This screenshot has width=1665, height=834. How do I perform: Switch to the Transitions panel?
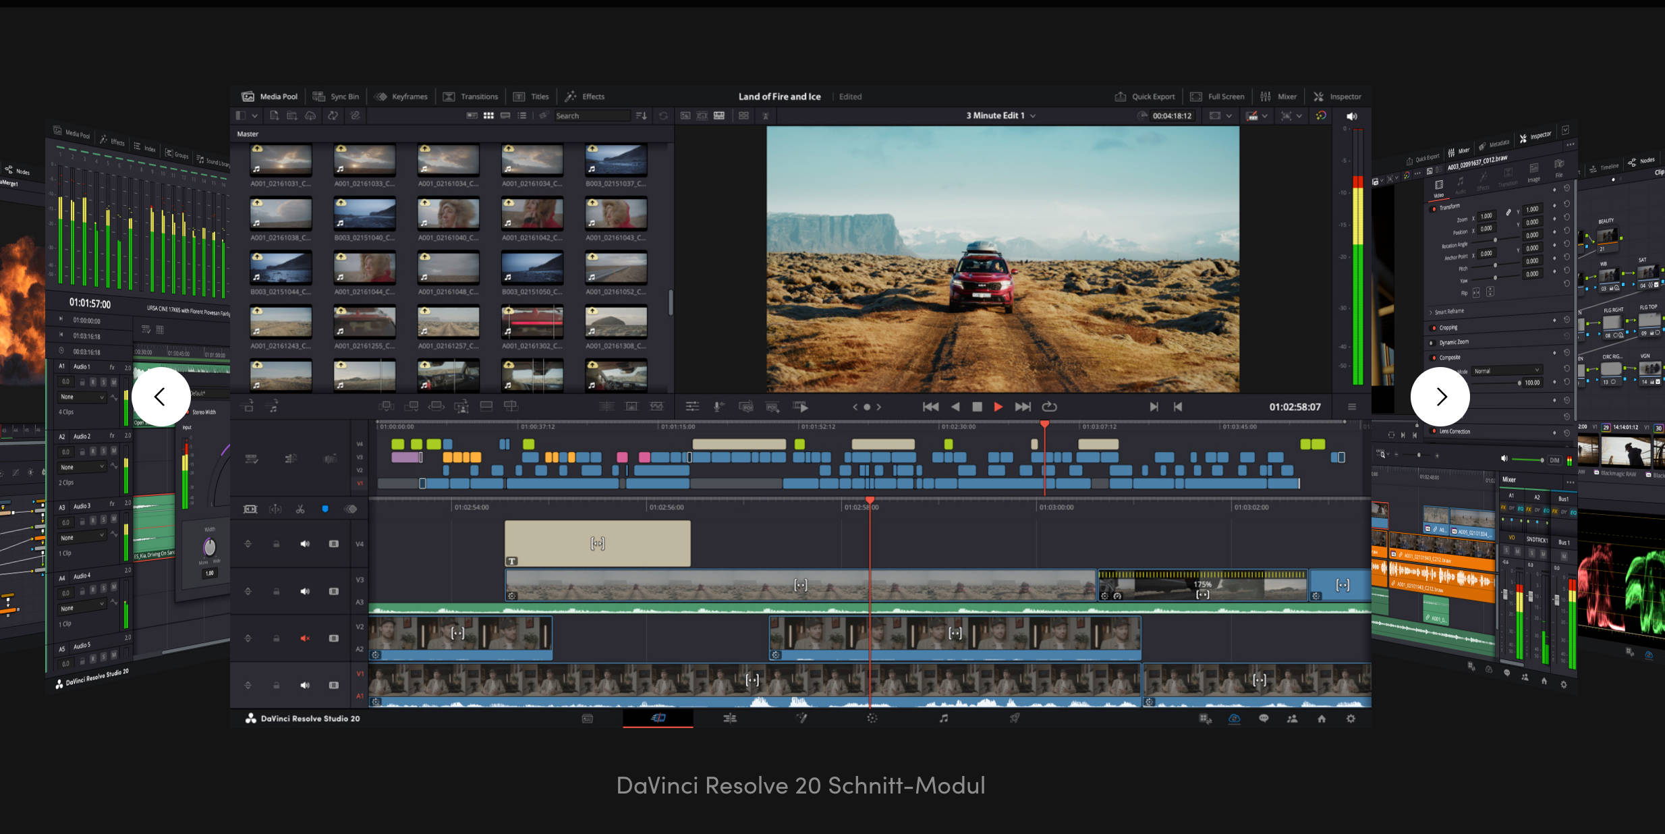[472, 96]
